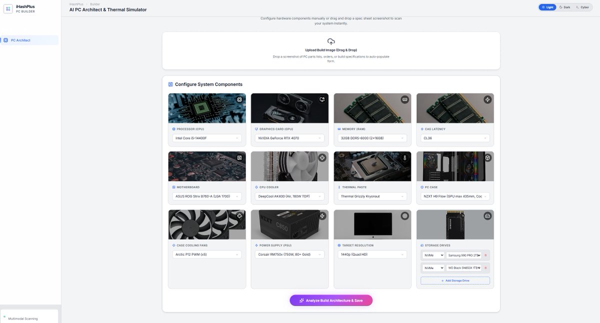Screen dimensions: 600x323
Task: Click the monitor thumbnail image
Action: pyautogui.click(x=372, y=224)
